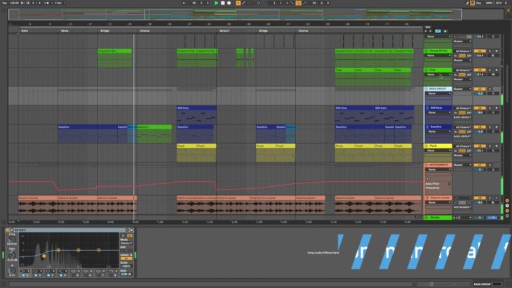Adjust EQ Eight Freq knob

12,240
